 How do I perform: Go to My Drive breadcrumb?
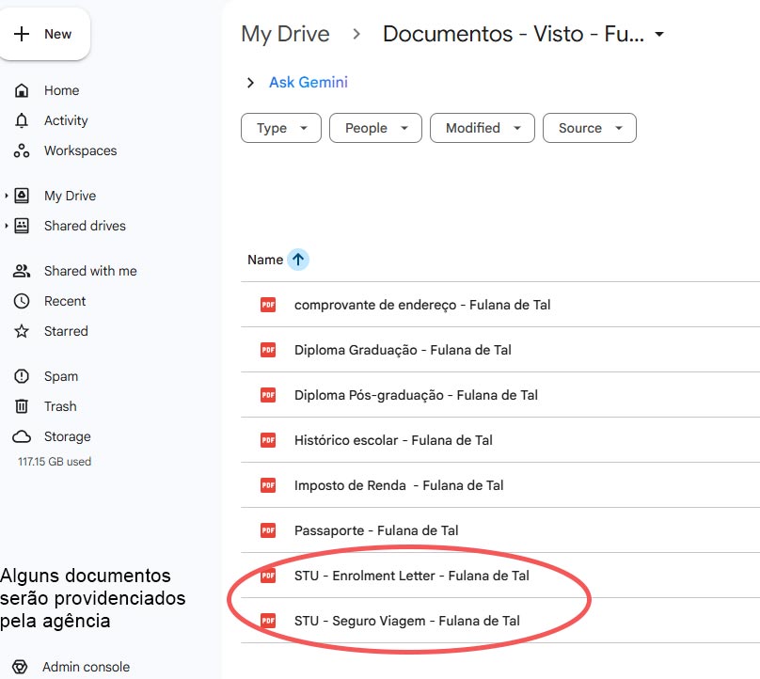285,35
